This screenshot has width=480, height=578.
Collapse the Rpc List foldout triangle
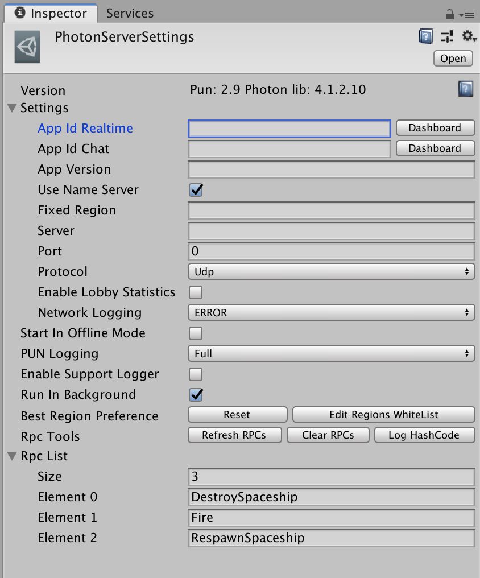pyautogui.click(x=12, y=456)
